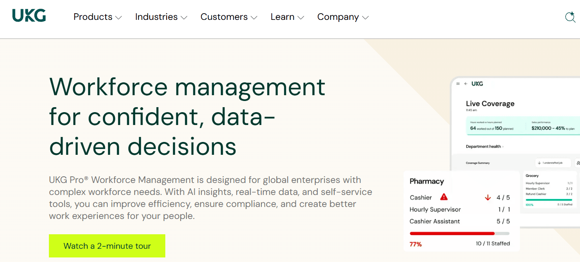Click the green Grocery staffing progress bar

click(549, 200)
